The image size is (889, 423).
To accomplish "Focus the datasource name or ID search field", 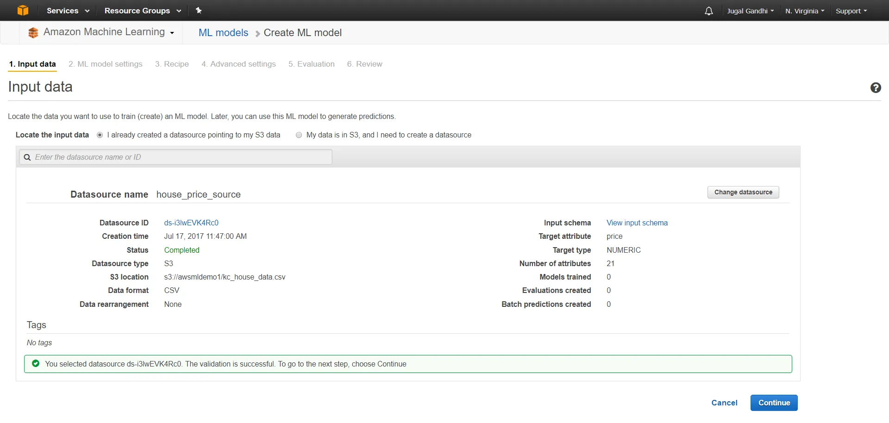I will click(x=175, y=157).
